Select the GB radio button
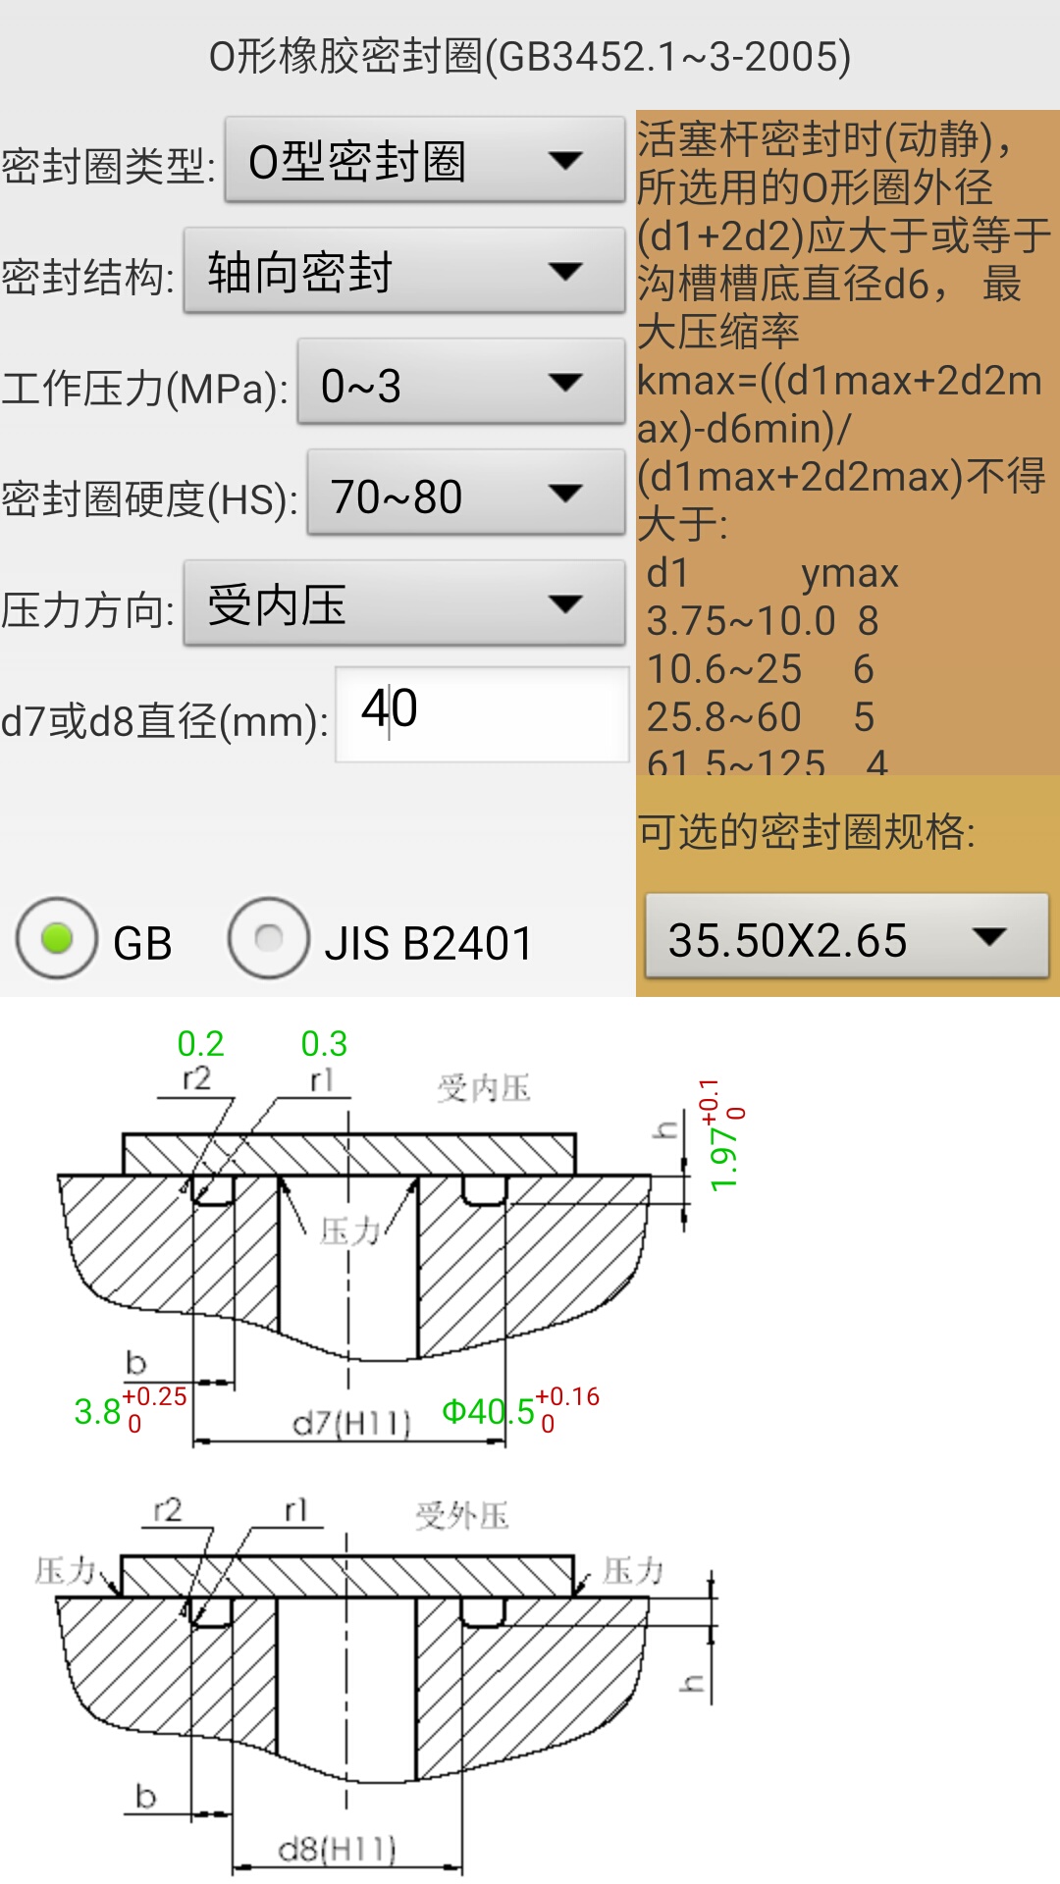 tap(58, 939)
